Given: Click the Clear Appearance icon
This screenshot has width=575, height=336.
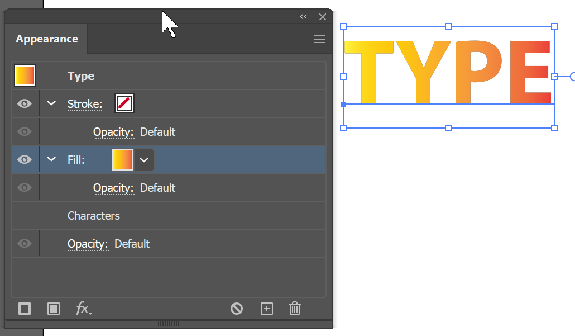Looking at the screenshot, I should coord(236,308).
